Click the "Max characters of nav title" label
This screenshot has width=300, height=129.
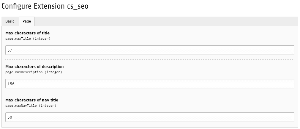[32, 100]
